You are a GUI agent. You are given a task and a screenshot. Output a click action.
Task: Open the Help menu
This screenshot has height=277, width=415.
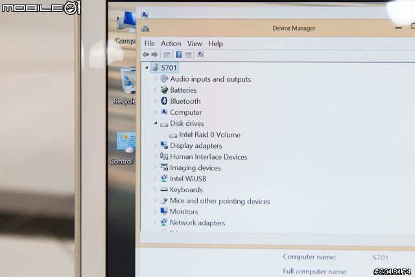216,43
